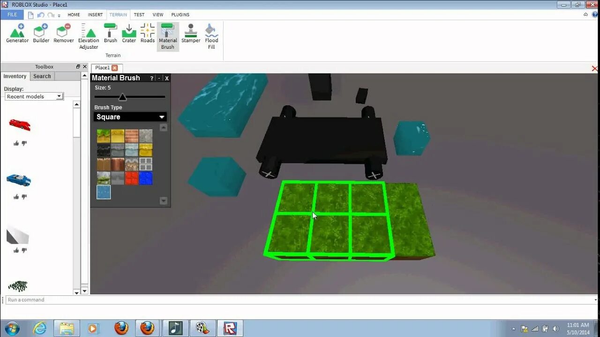Select the white wedge model thumbnail

(x=18, y=234)
